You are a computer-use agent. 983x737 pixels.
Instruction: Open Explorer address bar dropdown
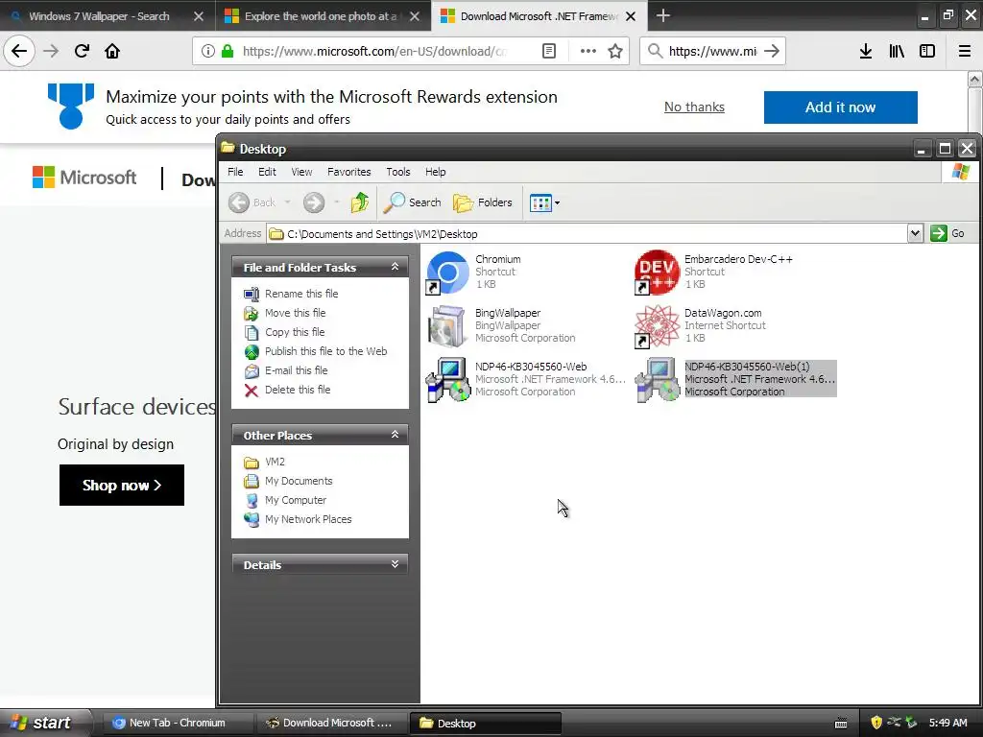point(915,234)
